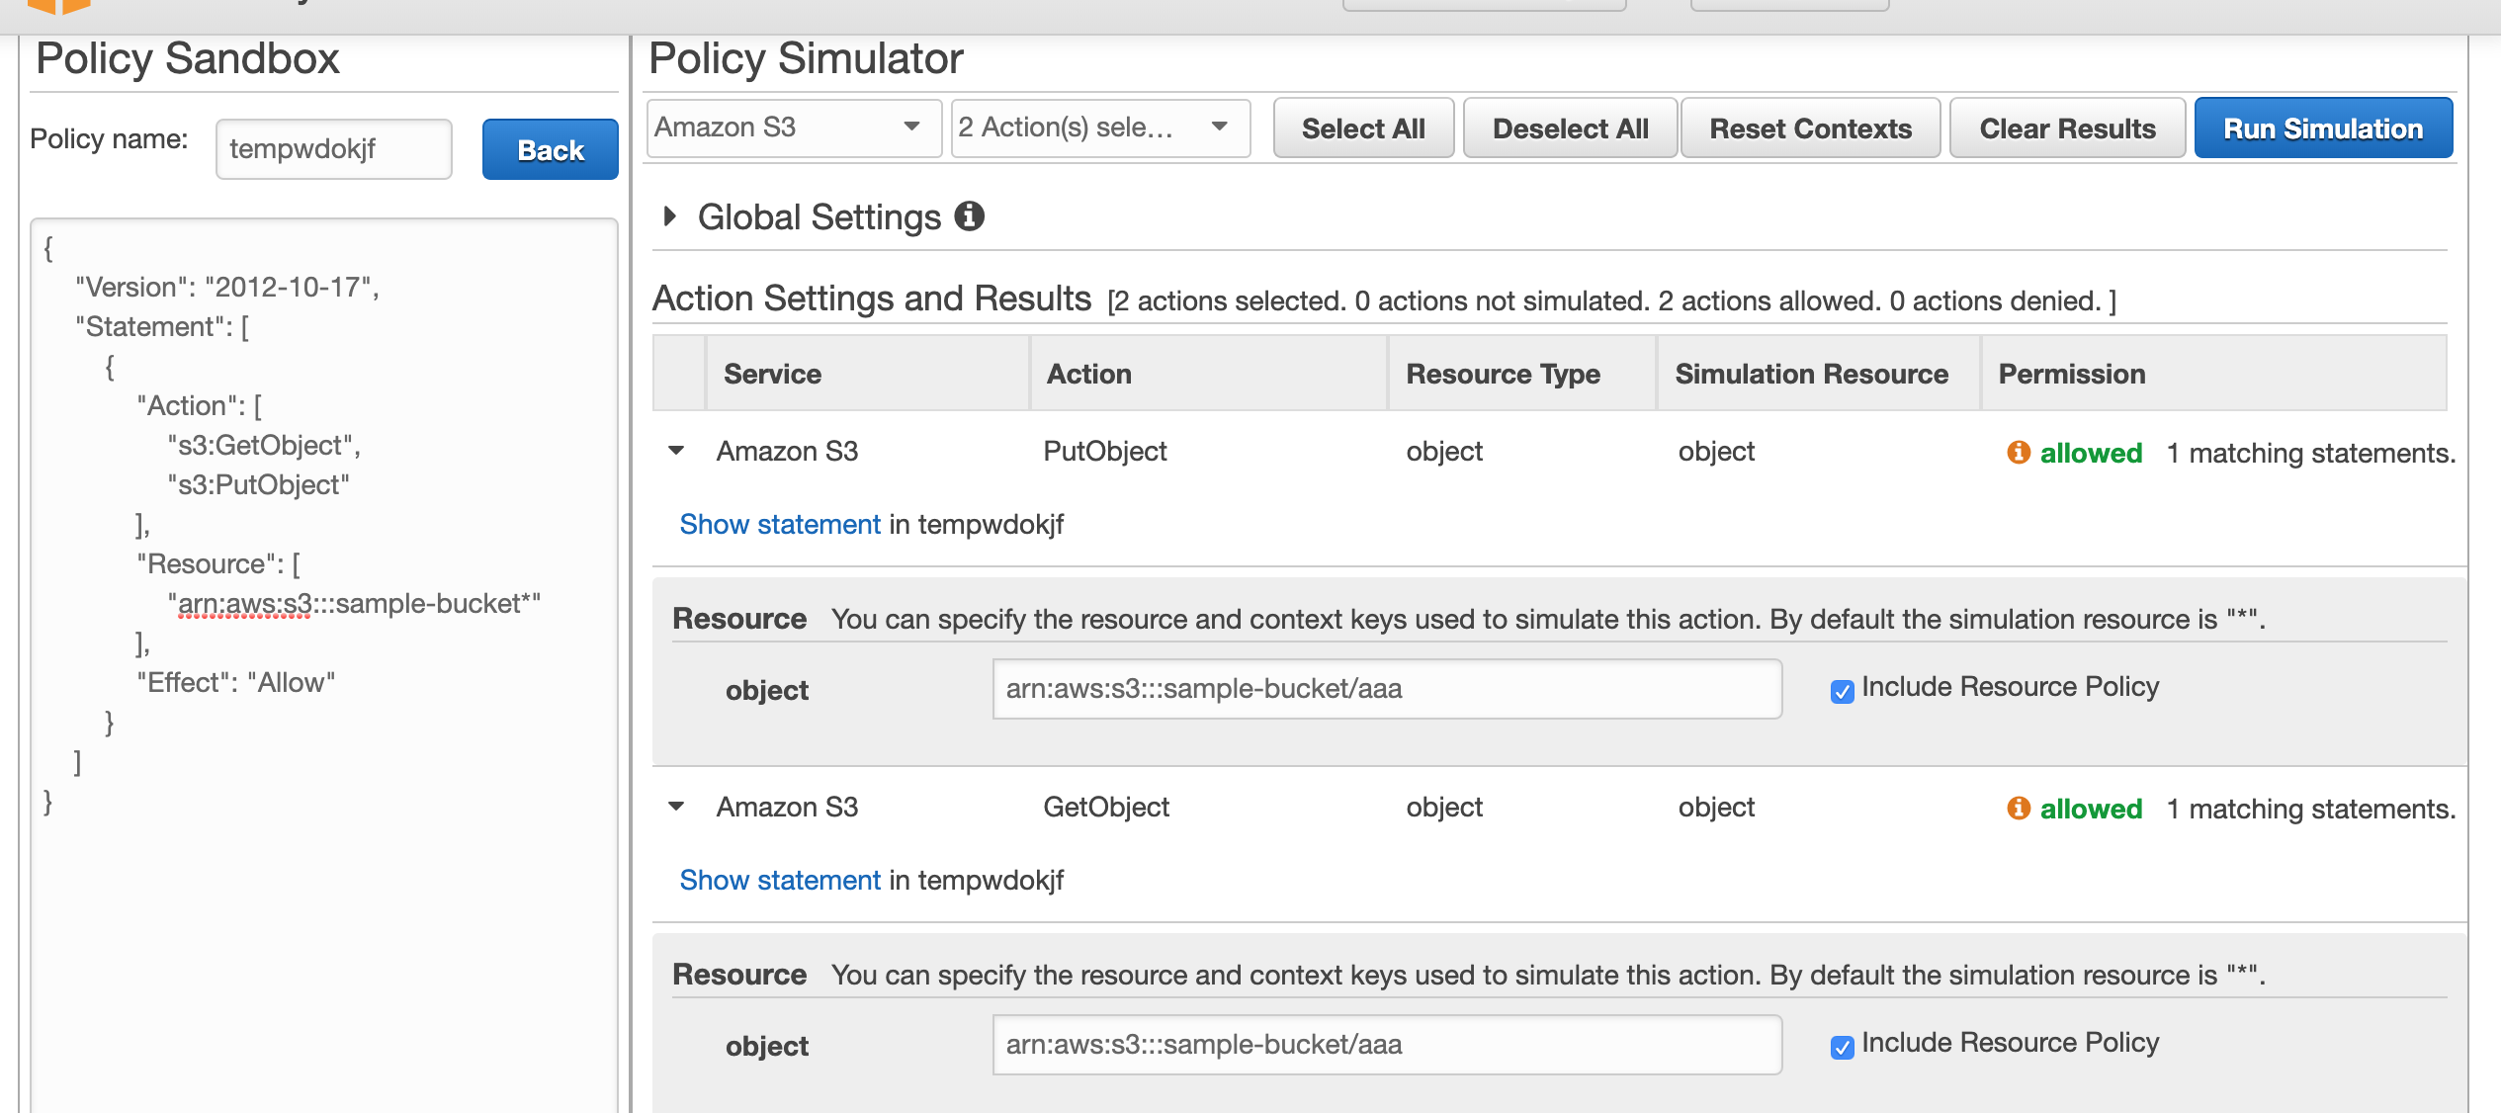Expand the Global Settings section

click(x=670, y=215)
